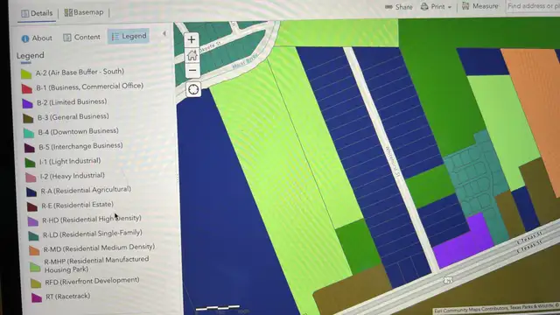This screenshot has width=560, height=315.
Task: Click the Legend heading
Action: [x=31, y=56]
